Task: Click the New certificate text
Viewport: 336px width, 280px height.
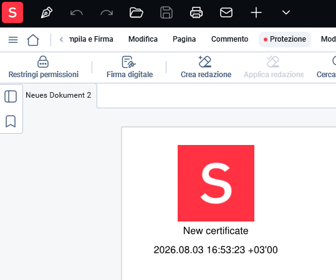Action: pyautogui.click(x=216, y=231)
